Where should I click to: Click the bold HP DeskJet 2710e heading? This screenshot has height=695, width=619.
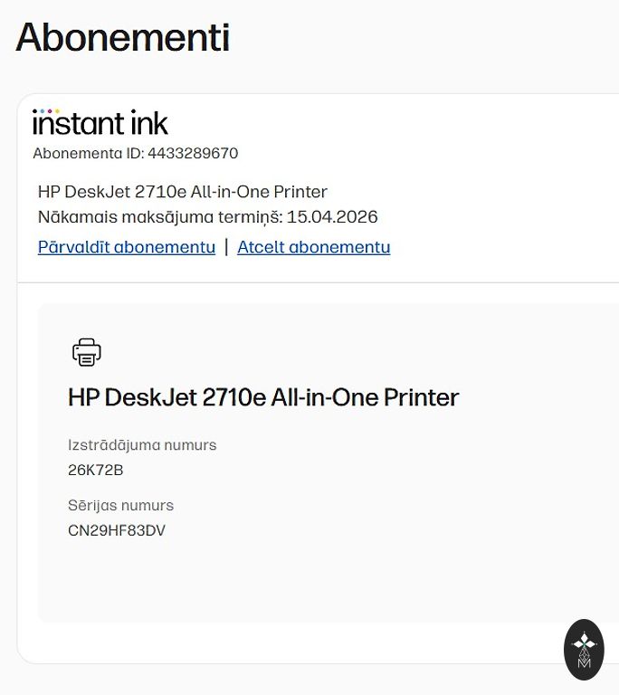[x=263, y=397]
